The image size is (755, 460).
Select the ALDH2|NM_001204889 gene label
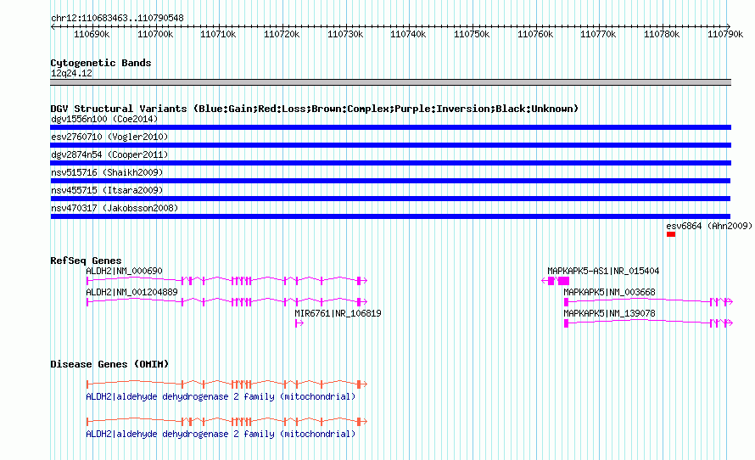pyautogui.click(x=131, y=292)
